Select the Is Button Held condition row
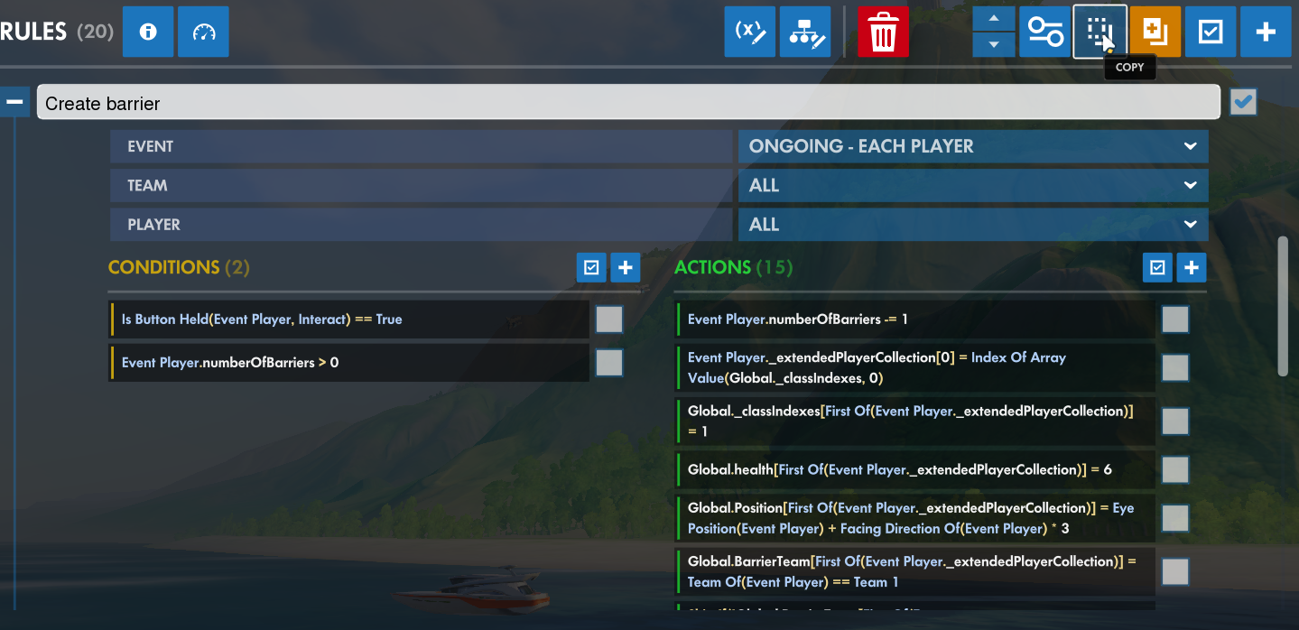 pyautogui.click(x=348, y=320)
